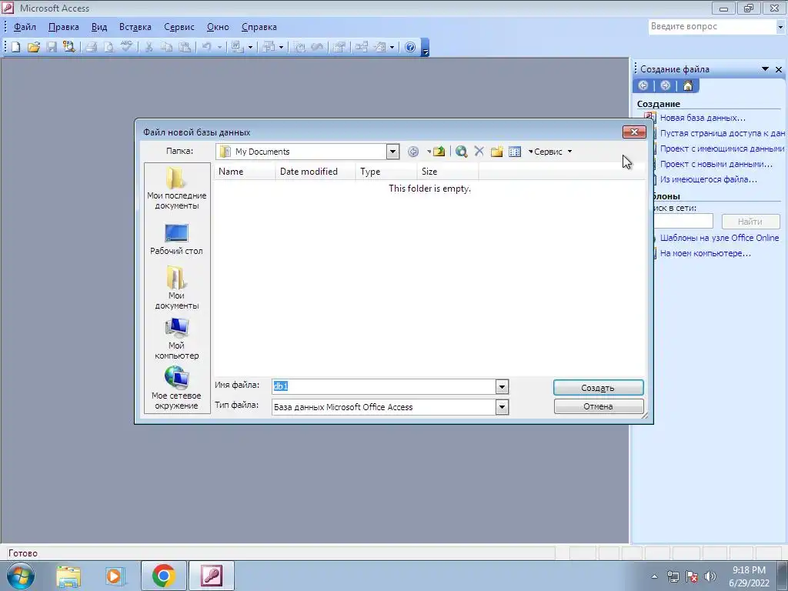The height and width of the screenshot is (591, 788).
Task: Click the Analyze toolbar icon
Action: (269, 47)
